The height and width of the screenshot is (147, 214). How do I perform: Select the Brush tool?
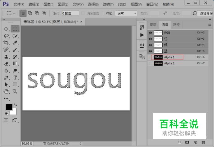click(15, 50)
